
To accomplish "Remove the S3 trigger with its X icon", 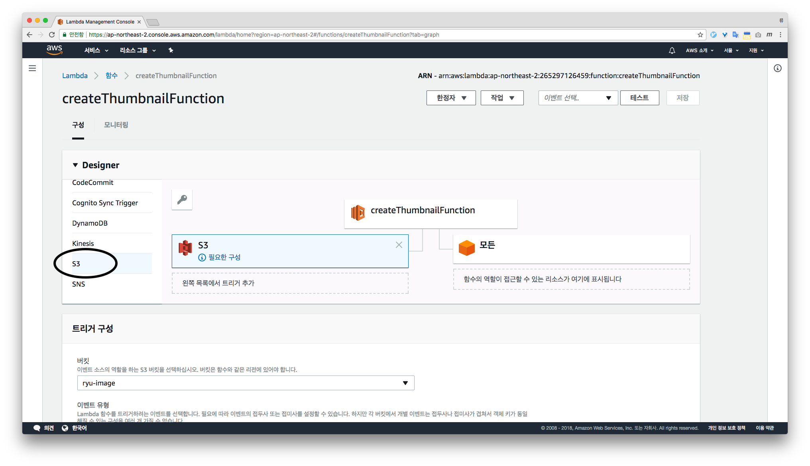I will [x=399, y=245].
